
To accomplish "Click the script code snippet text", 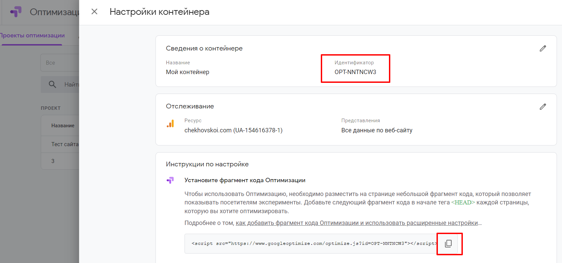I will pos(314,243).
